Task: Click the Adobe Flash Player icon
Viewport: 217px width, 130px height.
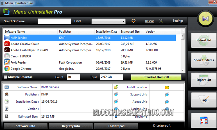Action: tap(7, 50)
